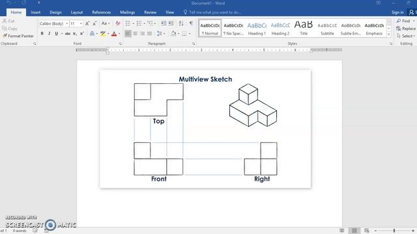Screen dimensions: 417x234
Task: Open the Mailings tab
Action: pos(128,12)
